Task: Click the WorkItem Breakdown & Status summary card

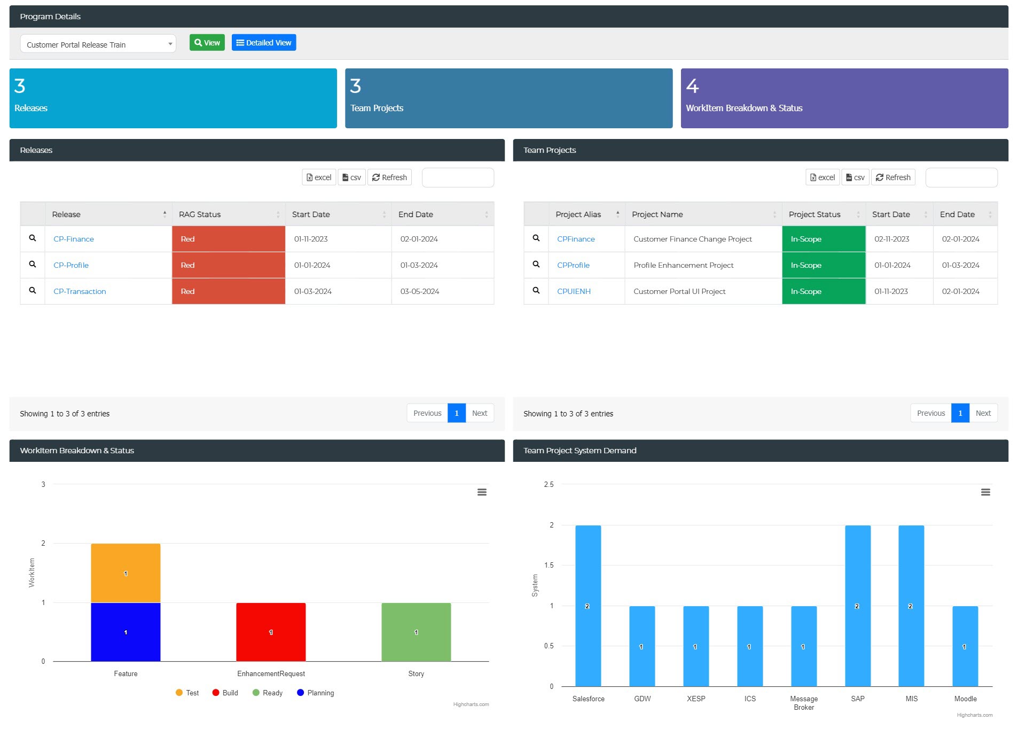Action: click(x=844, y=98)
